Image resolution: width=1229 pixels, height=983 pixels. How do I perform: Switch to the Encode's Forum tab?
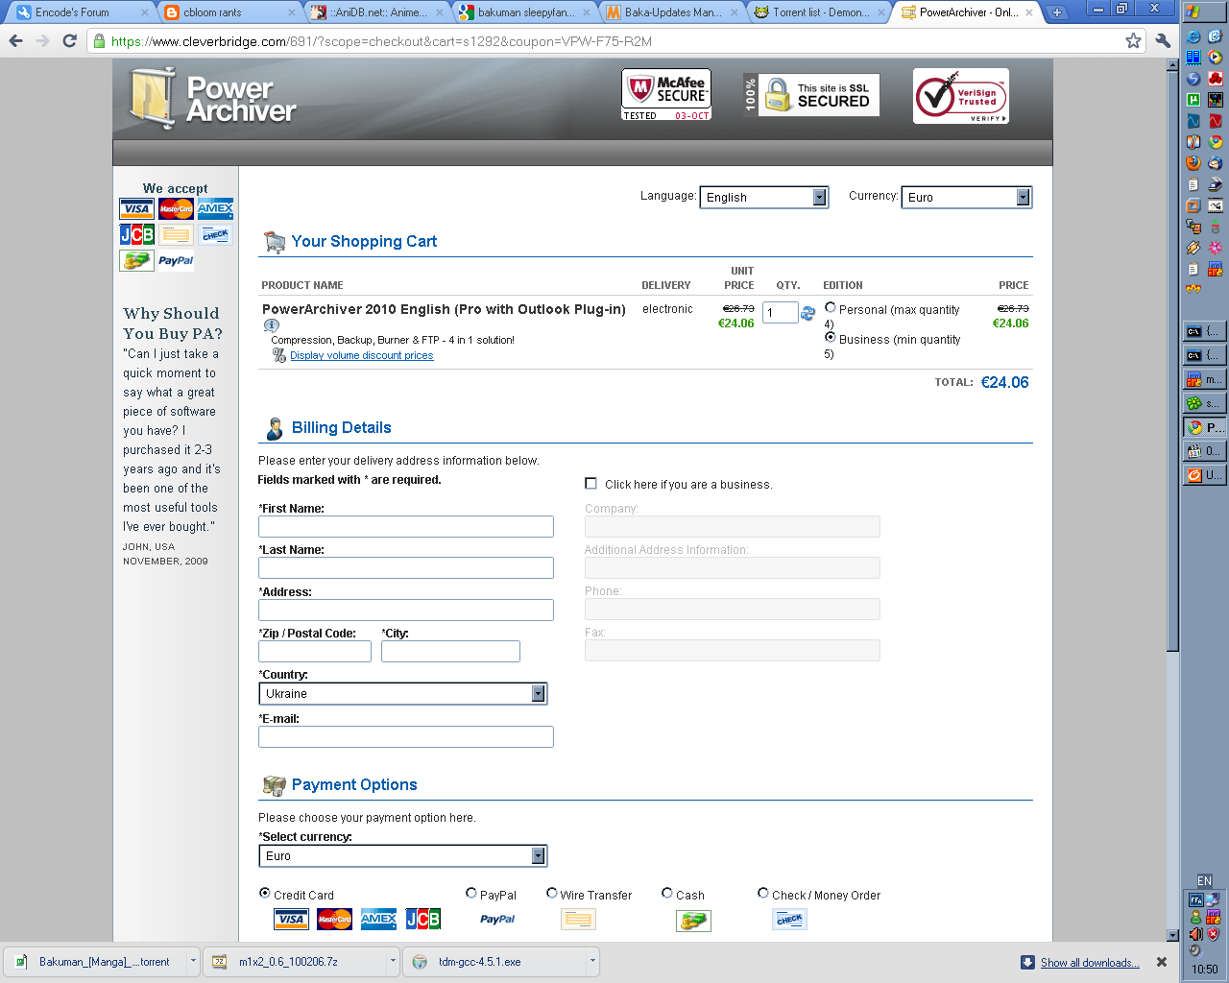click(73, 12)
